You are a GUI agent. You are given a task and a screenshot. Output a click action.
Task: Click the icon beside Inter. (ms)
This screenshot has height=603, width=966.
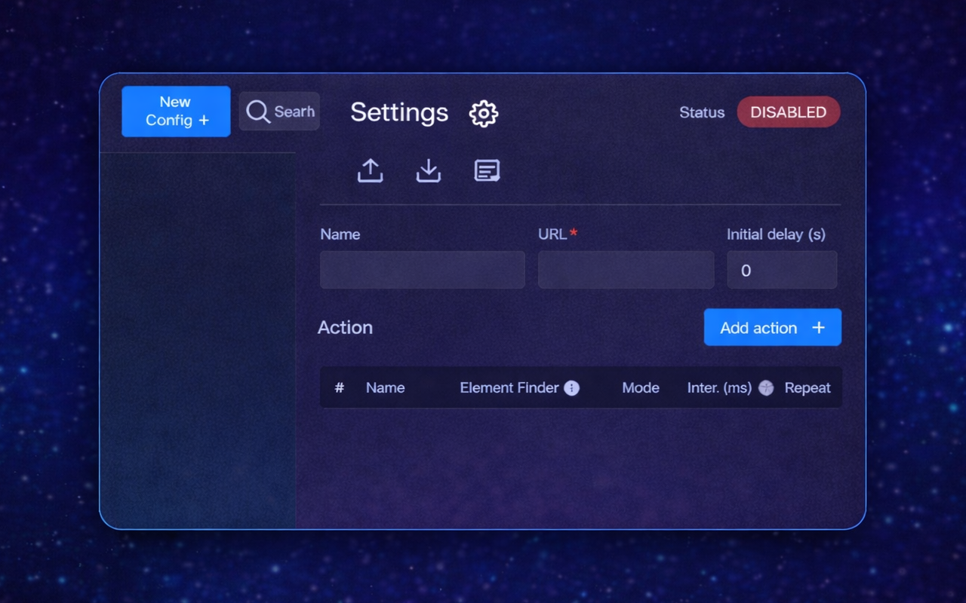[x=766, y=388]
